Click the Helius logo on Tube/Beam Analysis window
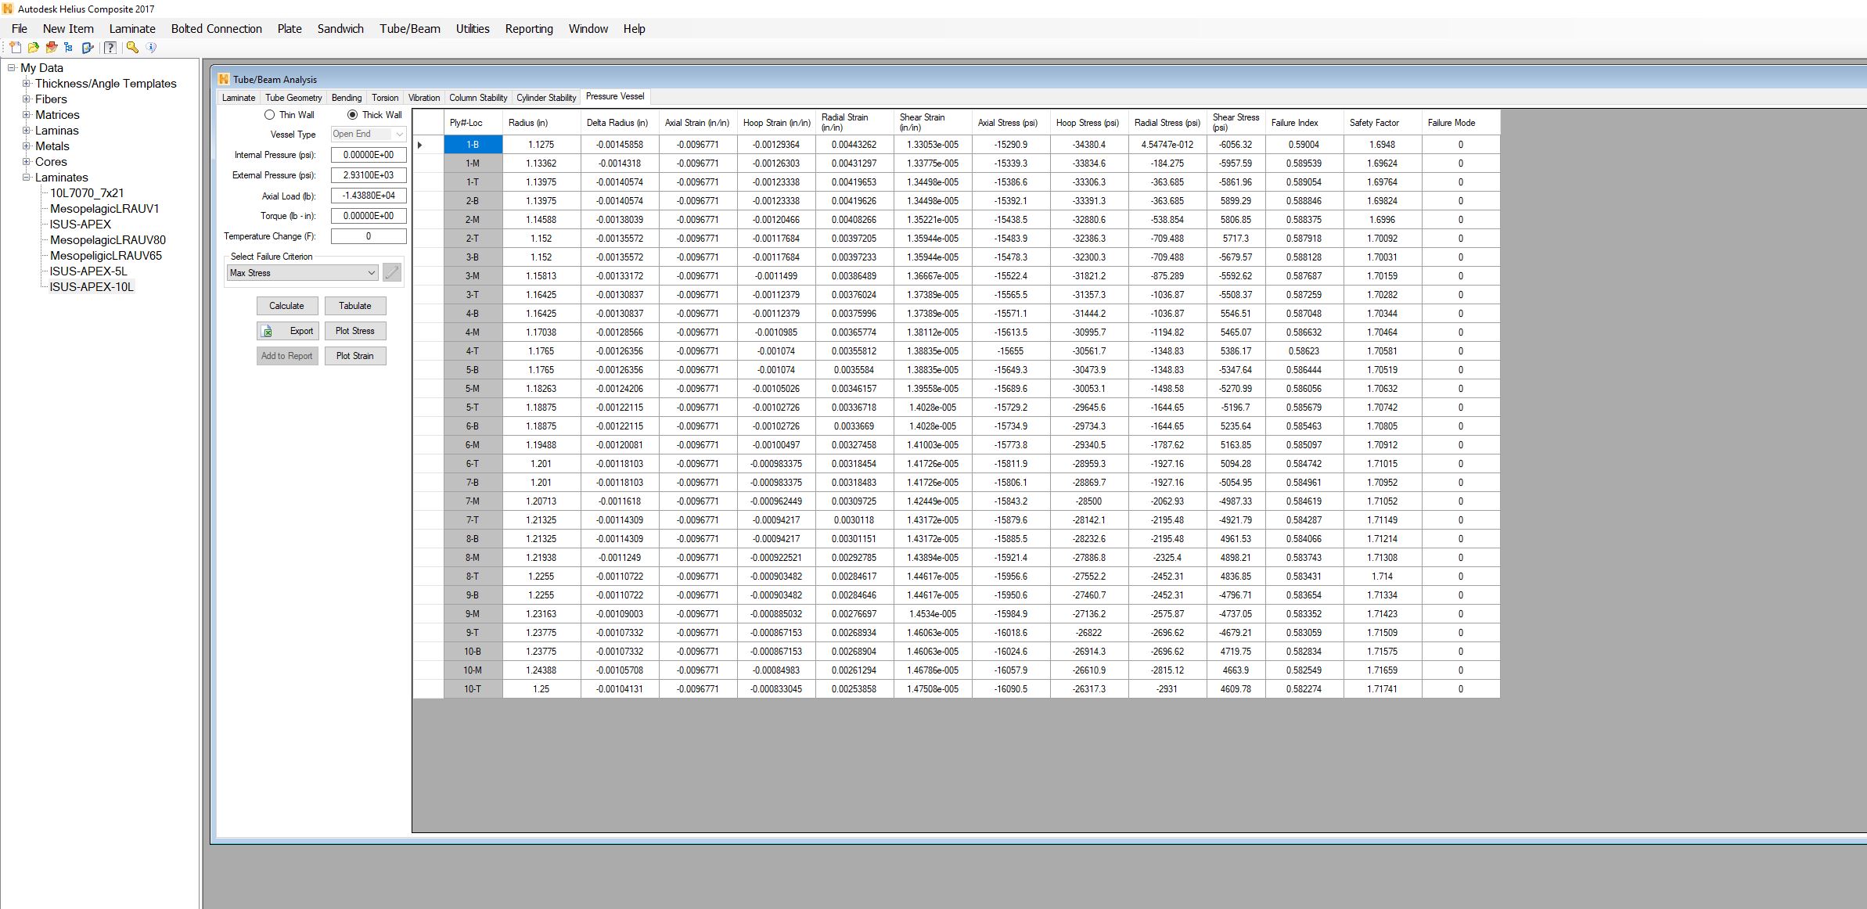 click(x=224, y=79)
